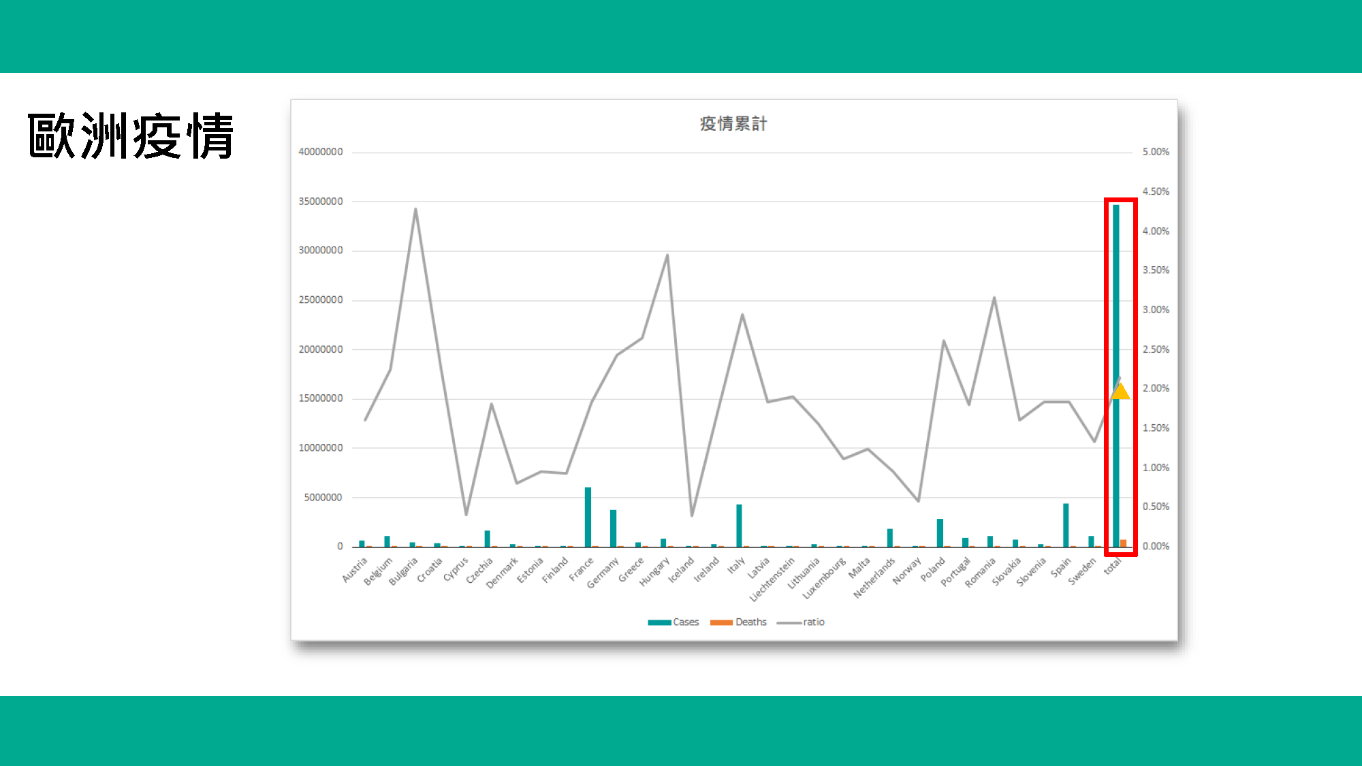Click the 5.00% right axis value
The image size is (1362, 766).
click(x=1156, y=152)
